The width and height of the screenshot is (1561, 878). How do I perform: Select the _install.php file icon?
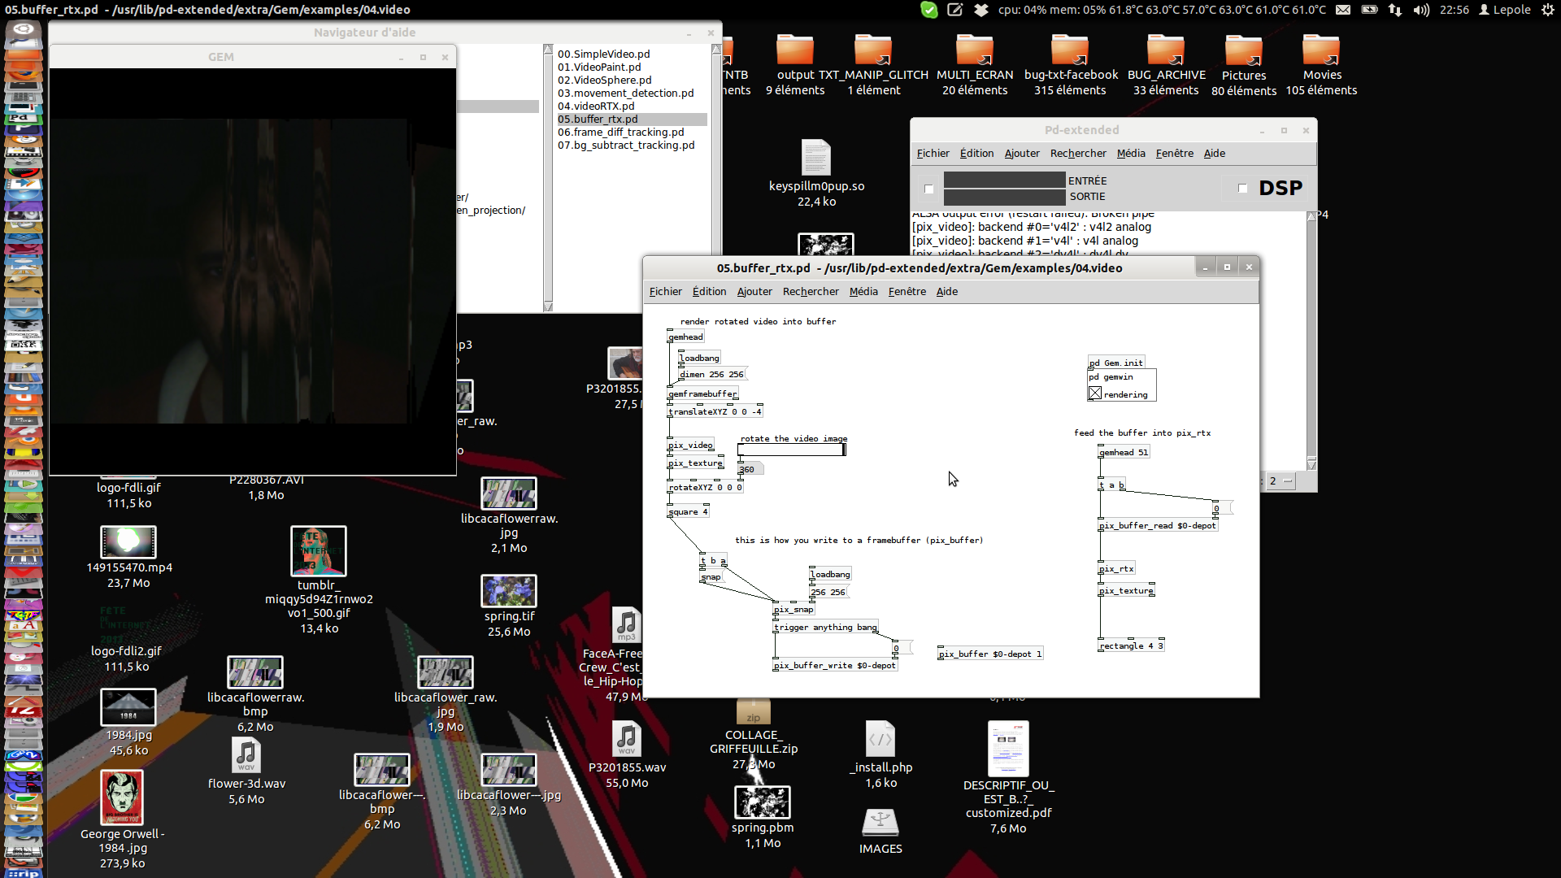tap(881, 739)
